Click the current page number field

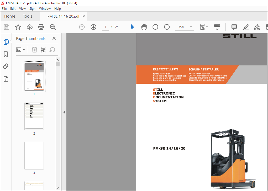tap(106, 27)
